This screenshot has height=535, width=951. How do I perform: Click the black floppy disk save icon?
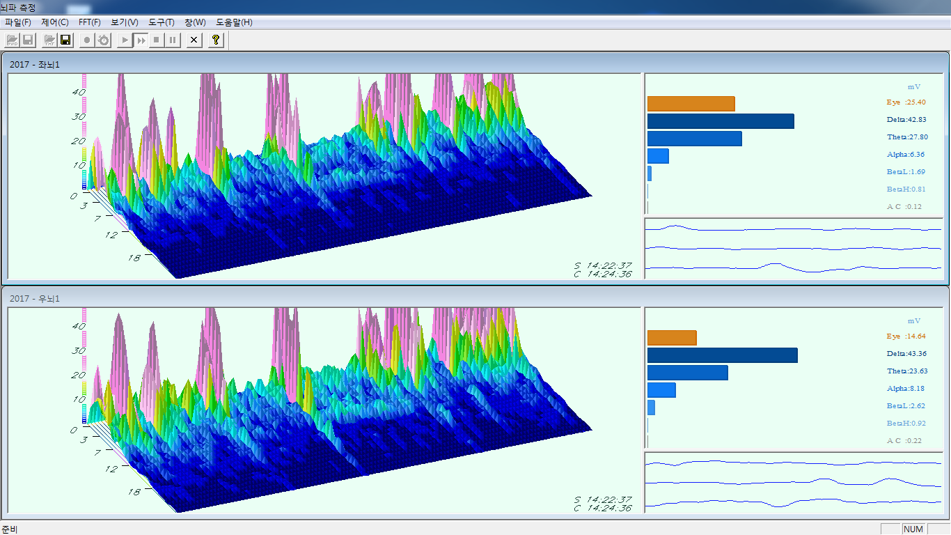(x=65, y=40)
